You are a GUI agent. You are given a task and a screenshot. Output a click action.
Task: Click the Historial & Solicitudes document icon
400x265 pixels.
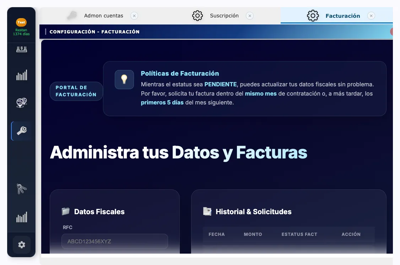click(207, 211)
